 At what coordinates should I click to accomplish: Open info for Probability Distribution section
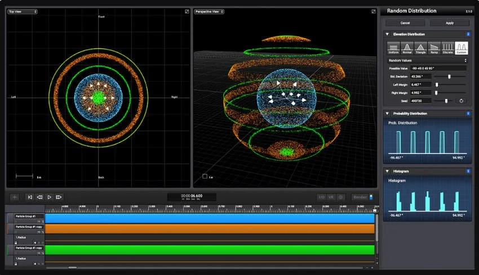pyautogui.click(x=468, y=114)
